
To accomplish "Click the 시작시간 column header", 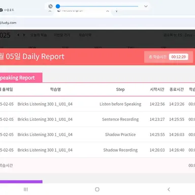I will (x=157, y=89).
